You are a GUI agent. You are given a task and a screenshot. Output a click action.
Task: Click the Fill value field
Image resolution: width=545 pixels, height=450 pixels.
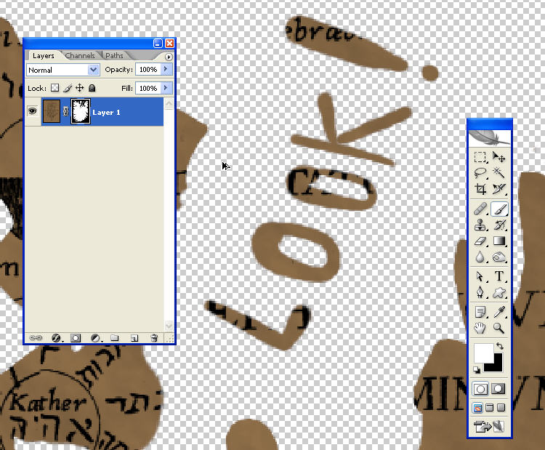148,88
